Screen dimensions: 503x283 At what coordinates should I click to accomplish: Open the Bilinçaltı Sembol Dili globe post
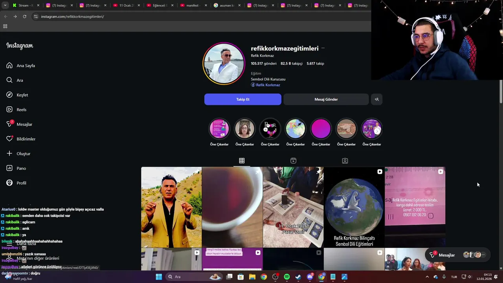click(x=354, y=207)
